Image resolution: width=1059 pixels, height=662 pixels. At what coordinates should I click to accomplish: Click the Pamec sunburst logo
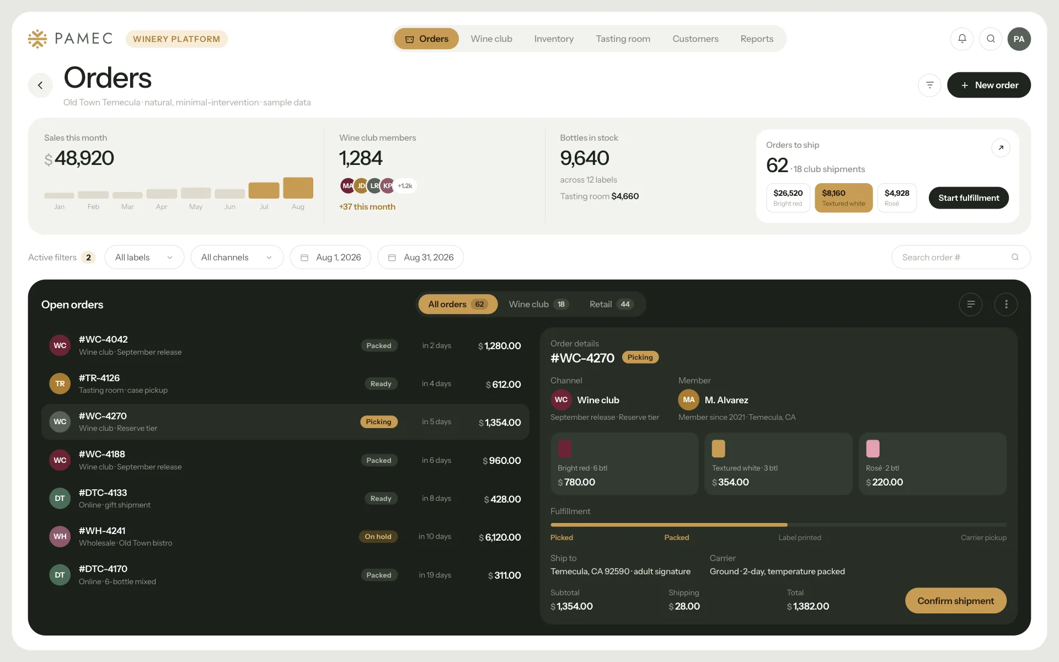(x=38, y=39)
